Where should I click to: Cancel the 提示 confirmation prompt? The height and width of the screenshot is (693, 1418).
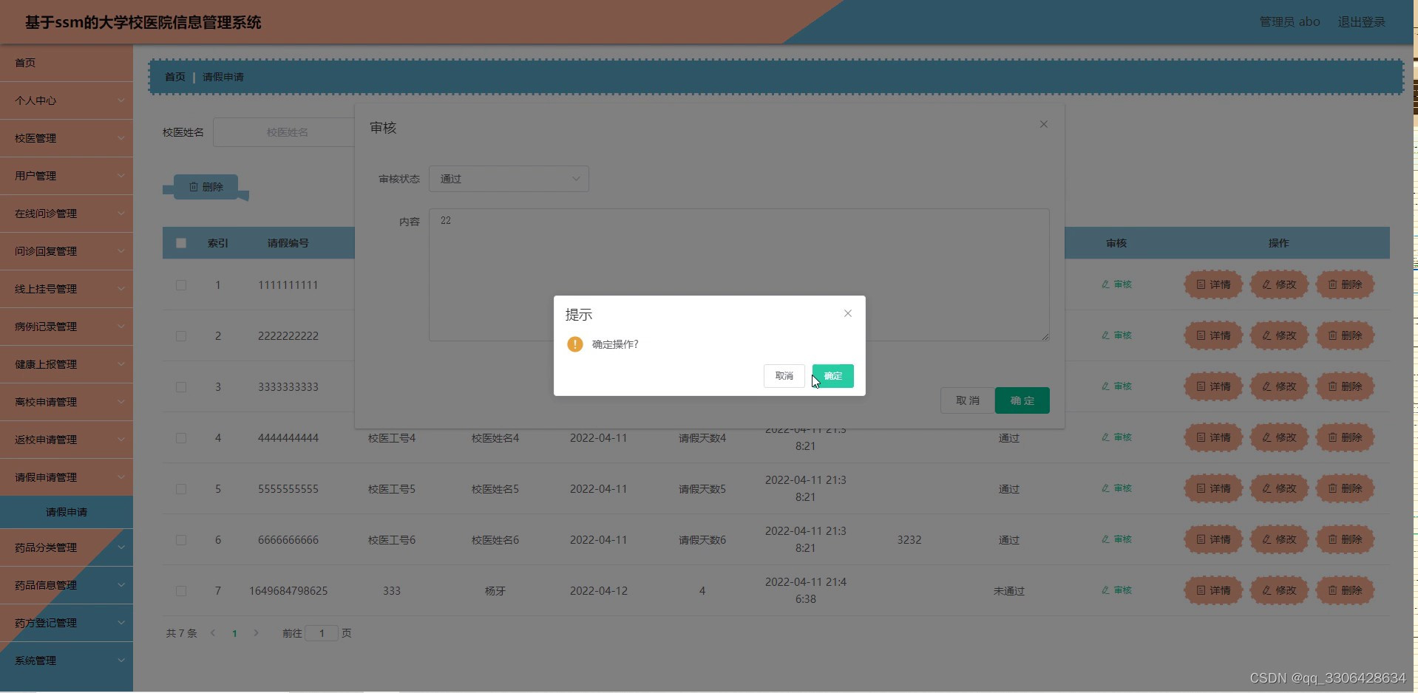[784, 376]
